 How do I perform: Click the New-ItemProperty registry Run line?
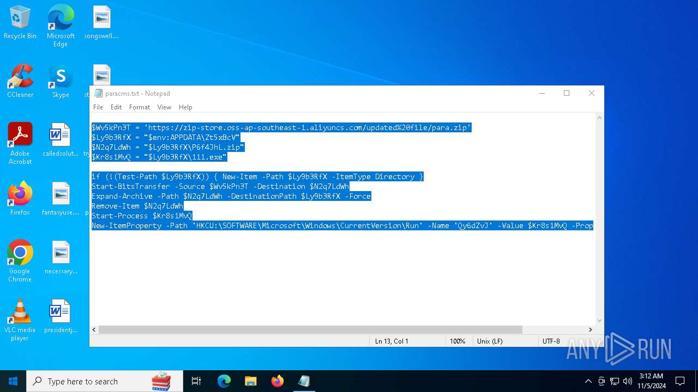click(x=342, y=225)
